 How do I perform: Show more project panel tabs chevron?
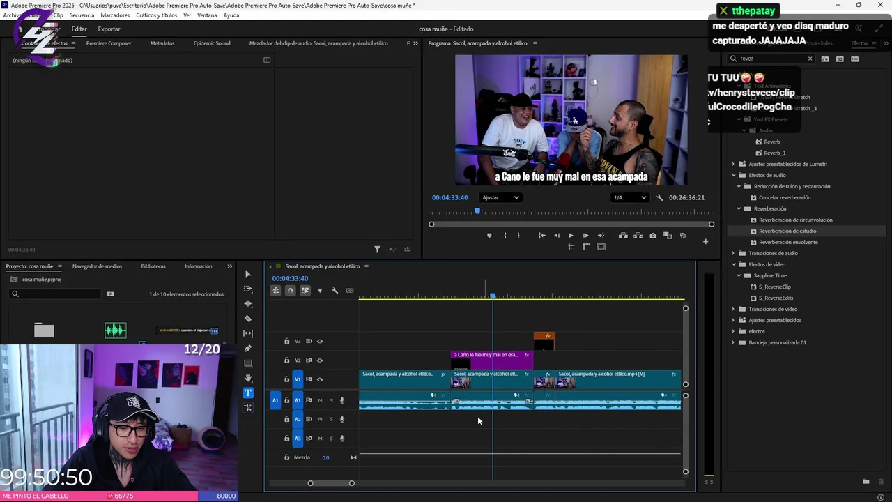(x=230, y=266)
